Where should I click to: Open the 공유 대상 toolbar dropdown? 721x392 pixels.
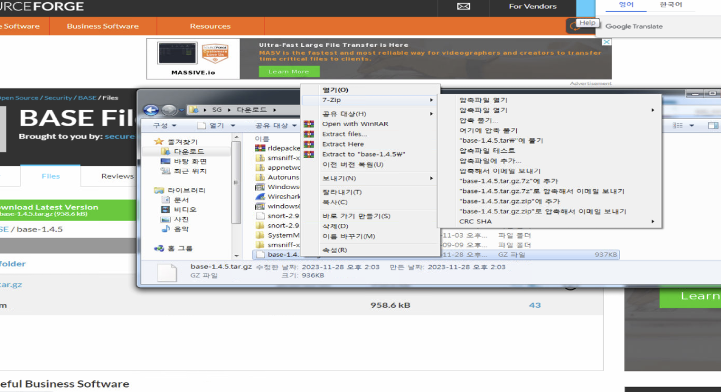276,126
